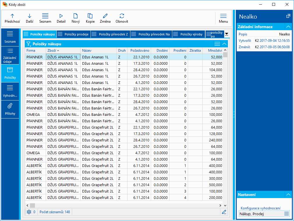Screen dimensions: 294x221
Task: Create a new record with Nový
Action: click(x=75, y=16)
